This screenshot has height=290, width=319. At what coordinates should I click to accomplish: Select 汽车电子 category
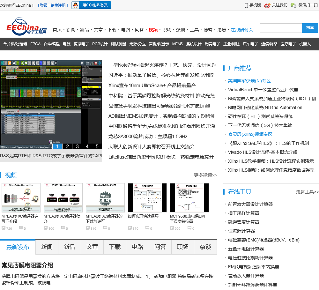pos(250,44)
